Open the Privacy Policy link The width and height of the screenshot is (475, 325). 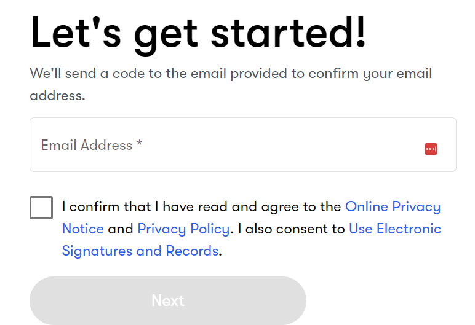coord(183,229)
